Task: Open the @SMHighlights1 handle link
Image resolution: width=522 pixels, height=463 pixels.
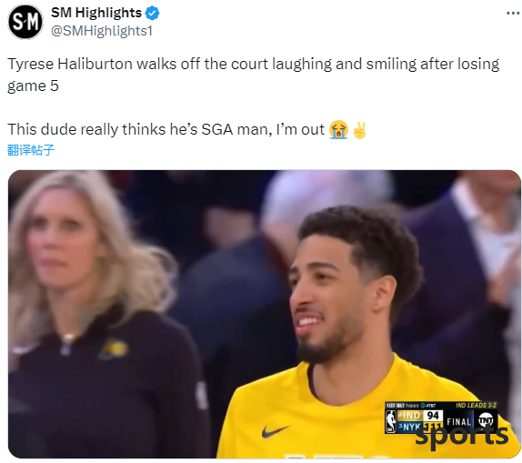Action: [102, 31]
